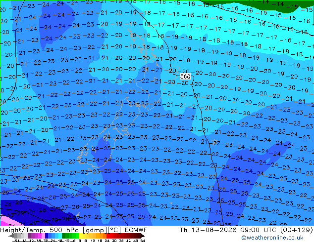
Task: Click the (00+129) forecast hour text
Action: point(297,230)
